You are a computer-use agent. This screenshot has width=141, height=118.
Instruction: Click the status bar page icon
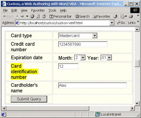point(4,114)
